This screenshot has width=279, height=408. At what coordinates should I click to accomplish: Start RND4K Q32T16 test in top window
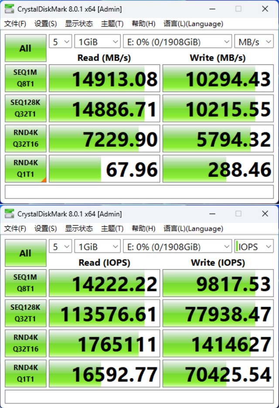[26, 138]
